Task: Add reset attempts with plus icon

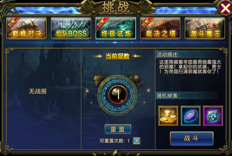Action: tap(137, 141)
